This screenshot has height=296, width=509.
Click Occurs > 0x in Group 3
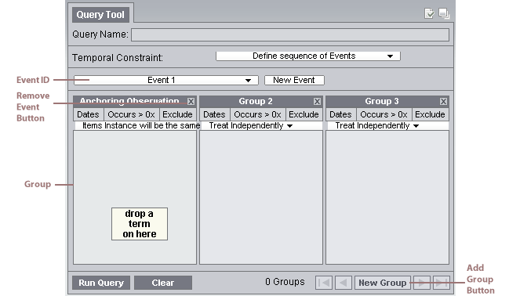(384, 114)
